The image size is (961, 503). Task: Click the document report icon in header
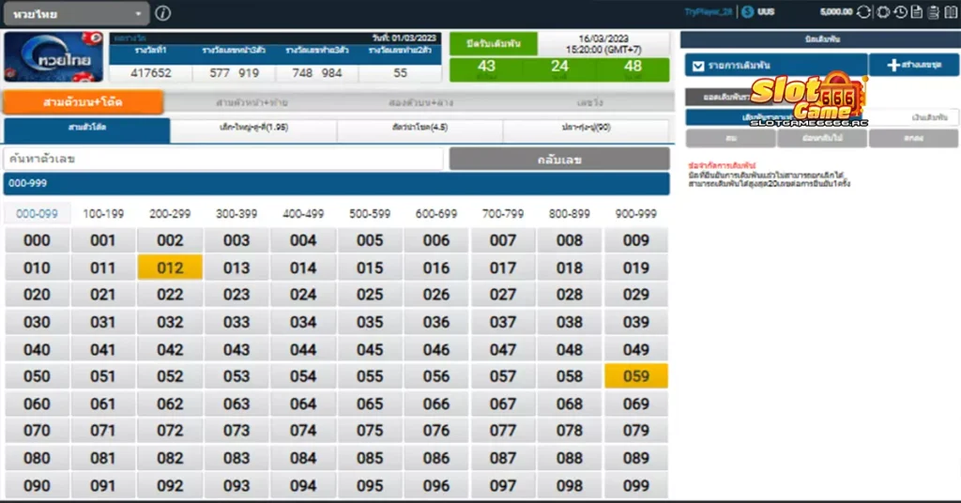[x=917, y=12]
